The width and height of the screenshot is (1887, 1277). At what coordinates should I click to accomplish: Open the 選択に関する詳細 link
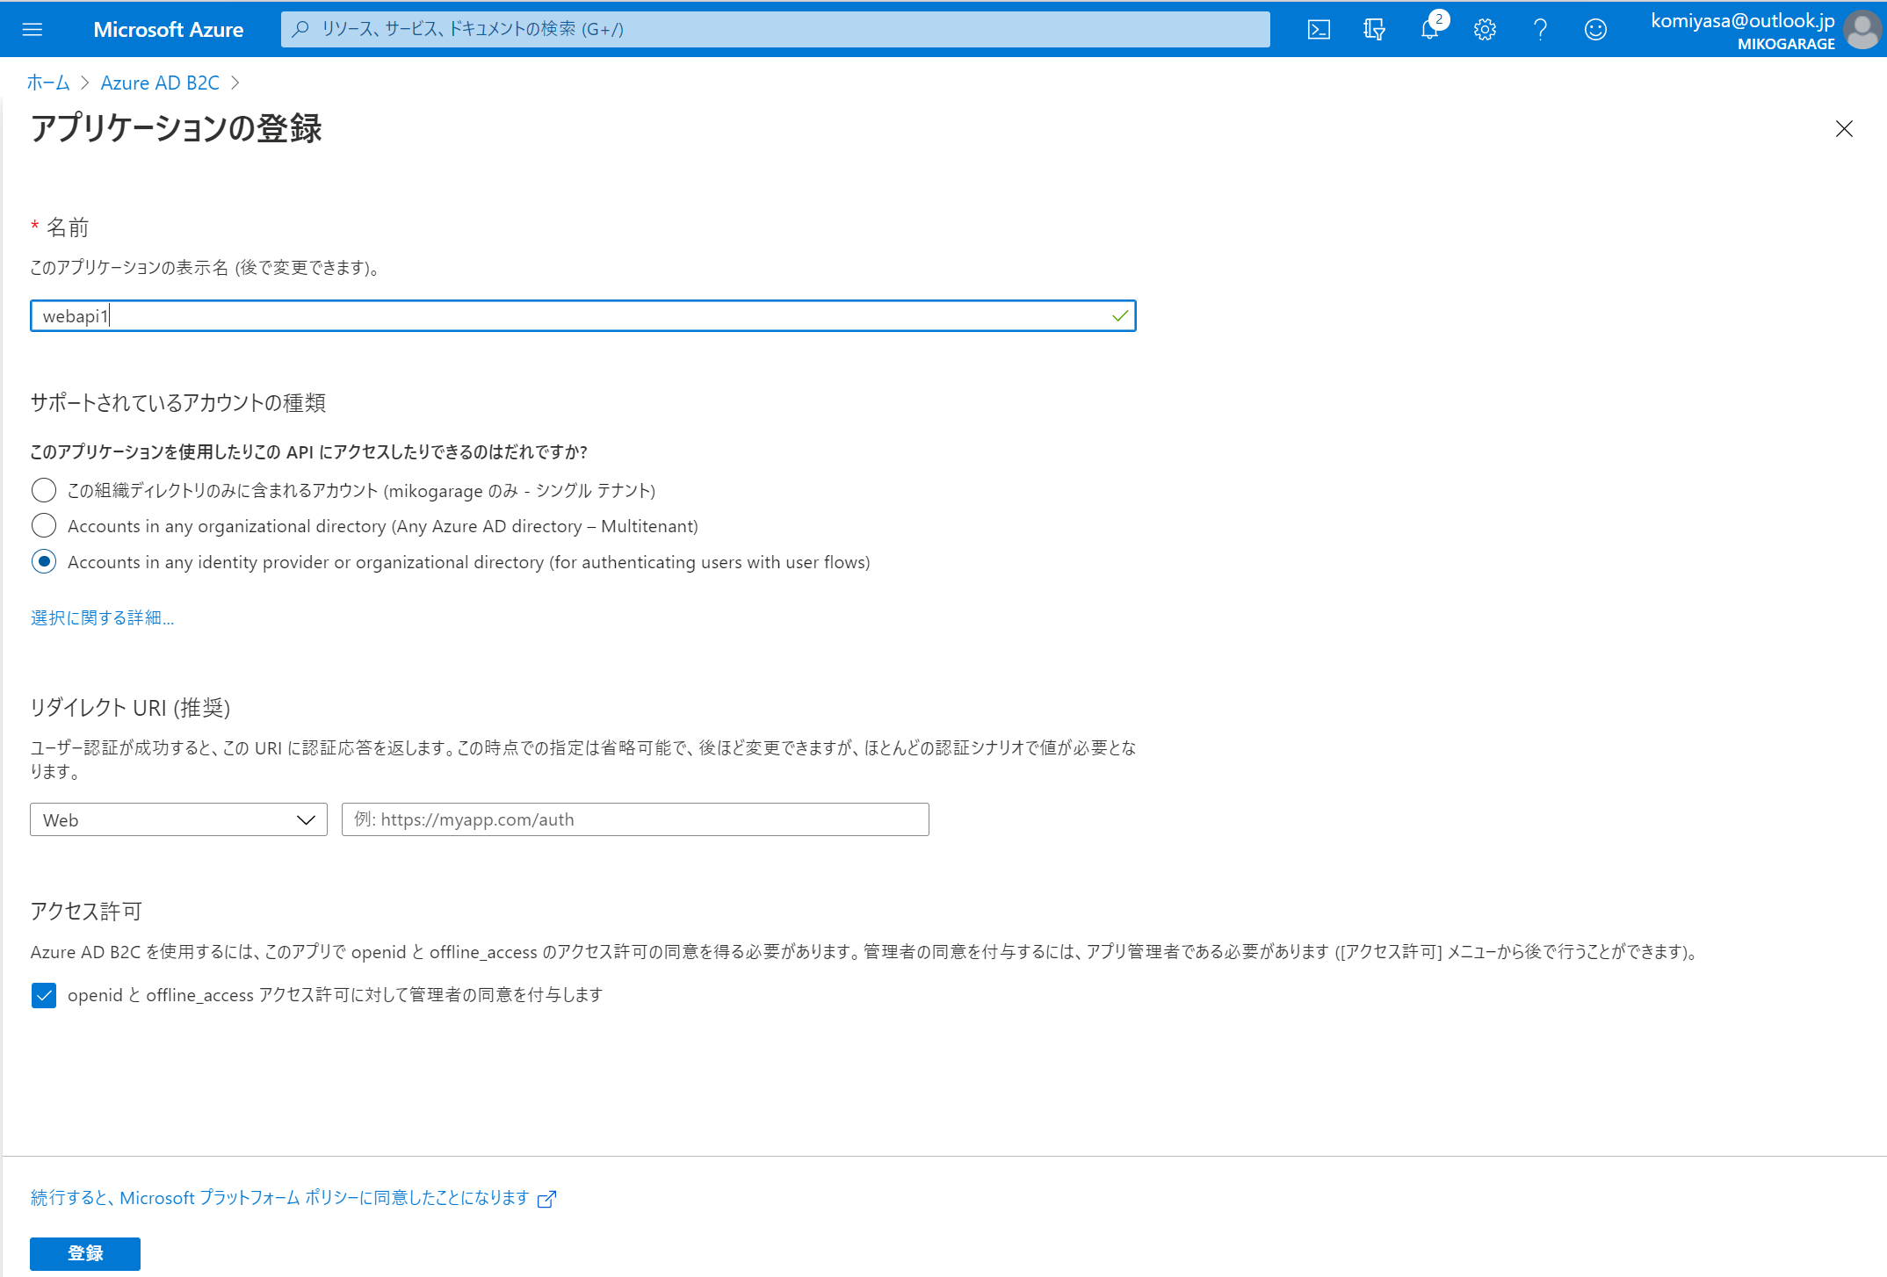102,617
